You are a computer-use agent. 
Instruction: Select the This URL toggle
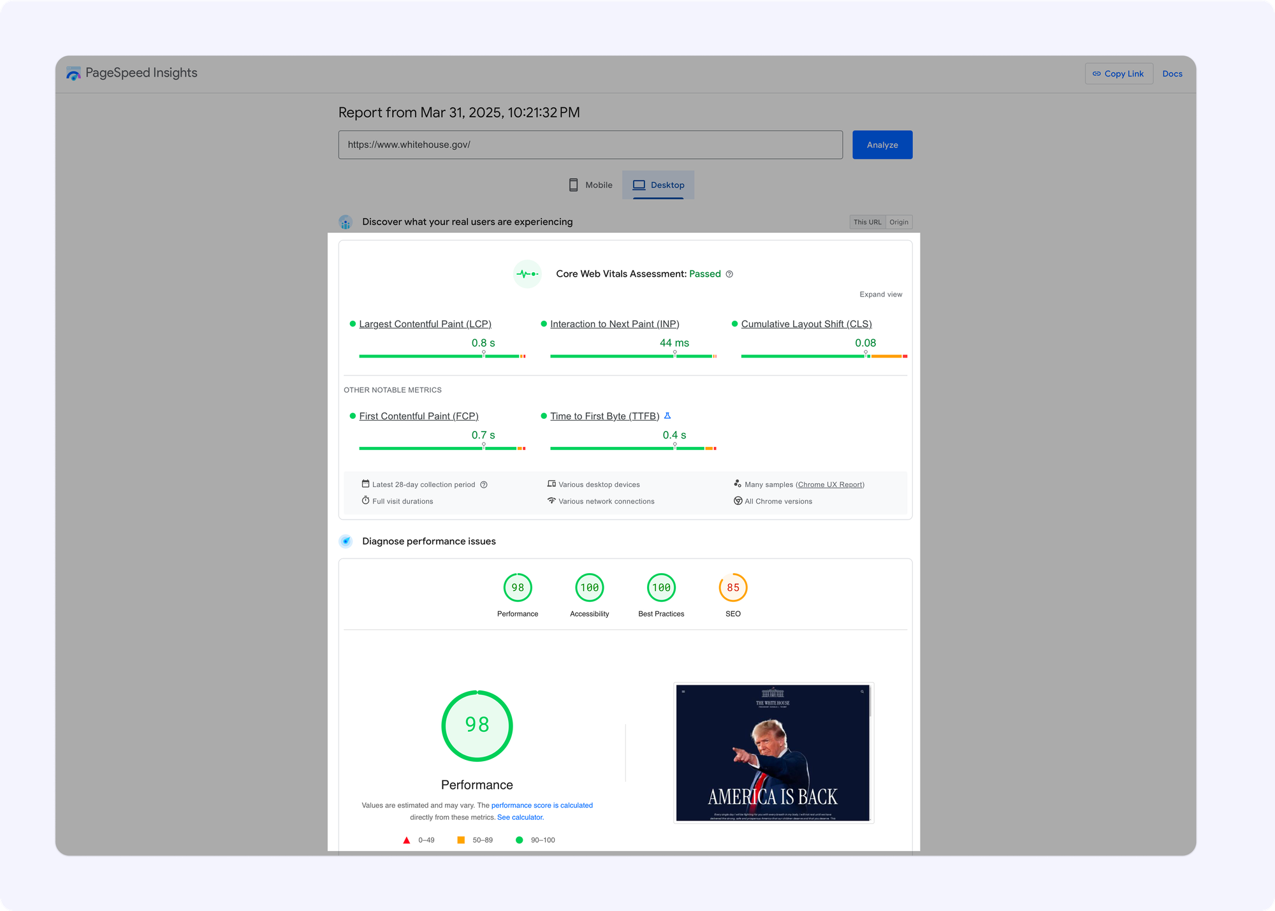tap(867, 222)
